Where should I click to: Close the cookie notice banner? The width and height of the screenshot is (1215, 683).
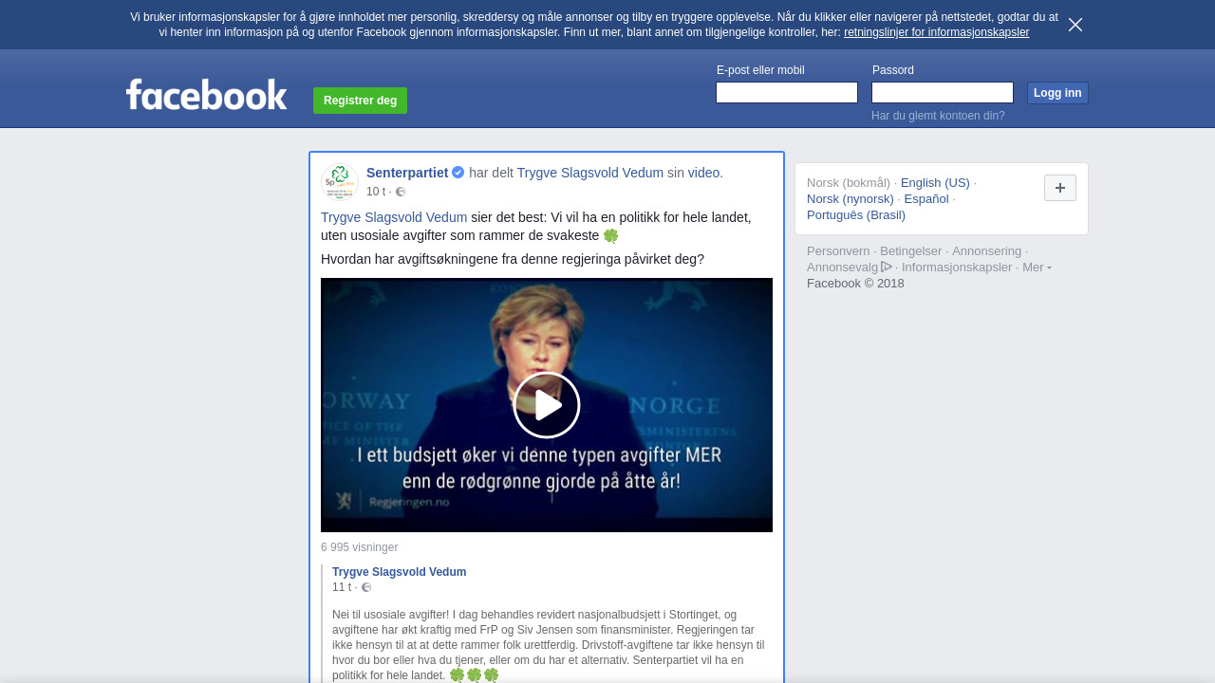1075,25
